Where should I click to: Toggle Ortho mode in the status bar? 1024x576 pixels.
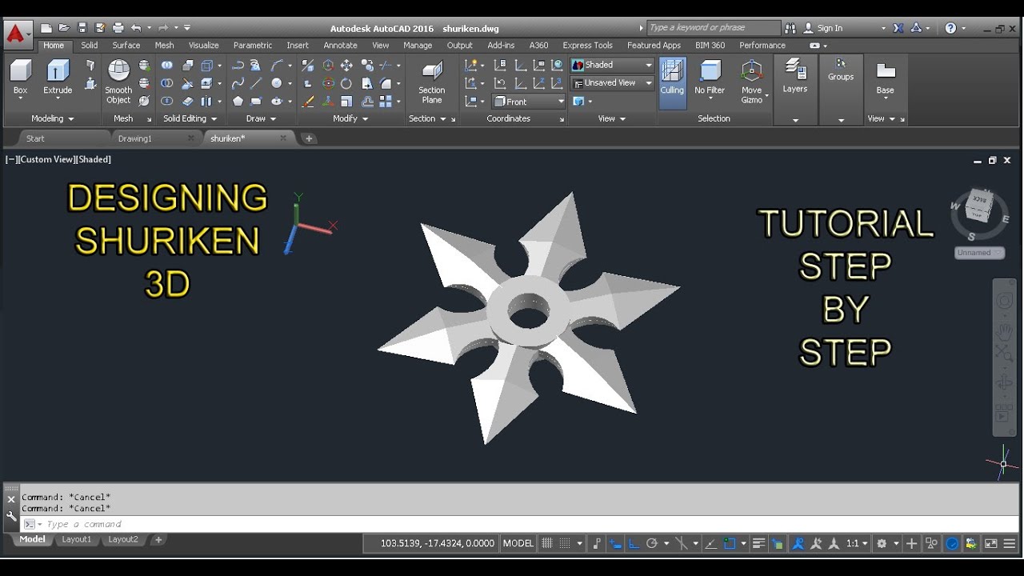[634, 543]
